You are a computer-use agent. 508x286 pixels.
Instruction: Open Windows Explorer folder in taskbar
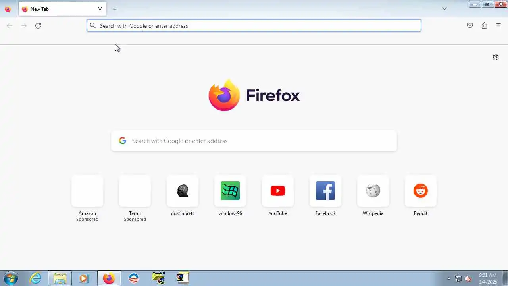pyautogui.click(x=60, y=278)
